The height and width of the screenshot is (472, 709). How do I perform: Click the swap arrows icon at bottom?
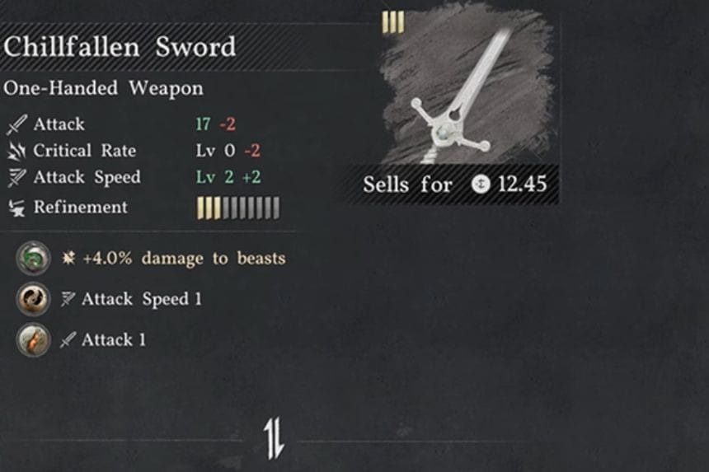tap(274, 438)
